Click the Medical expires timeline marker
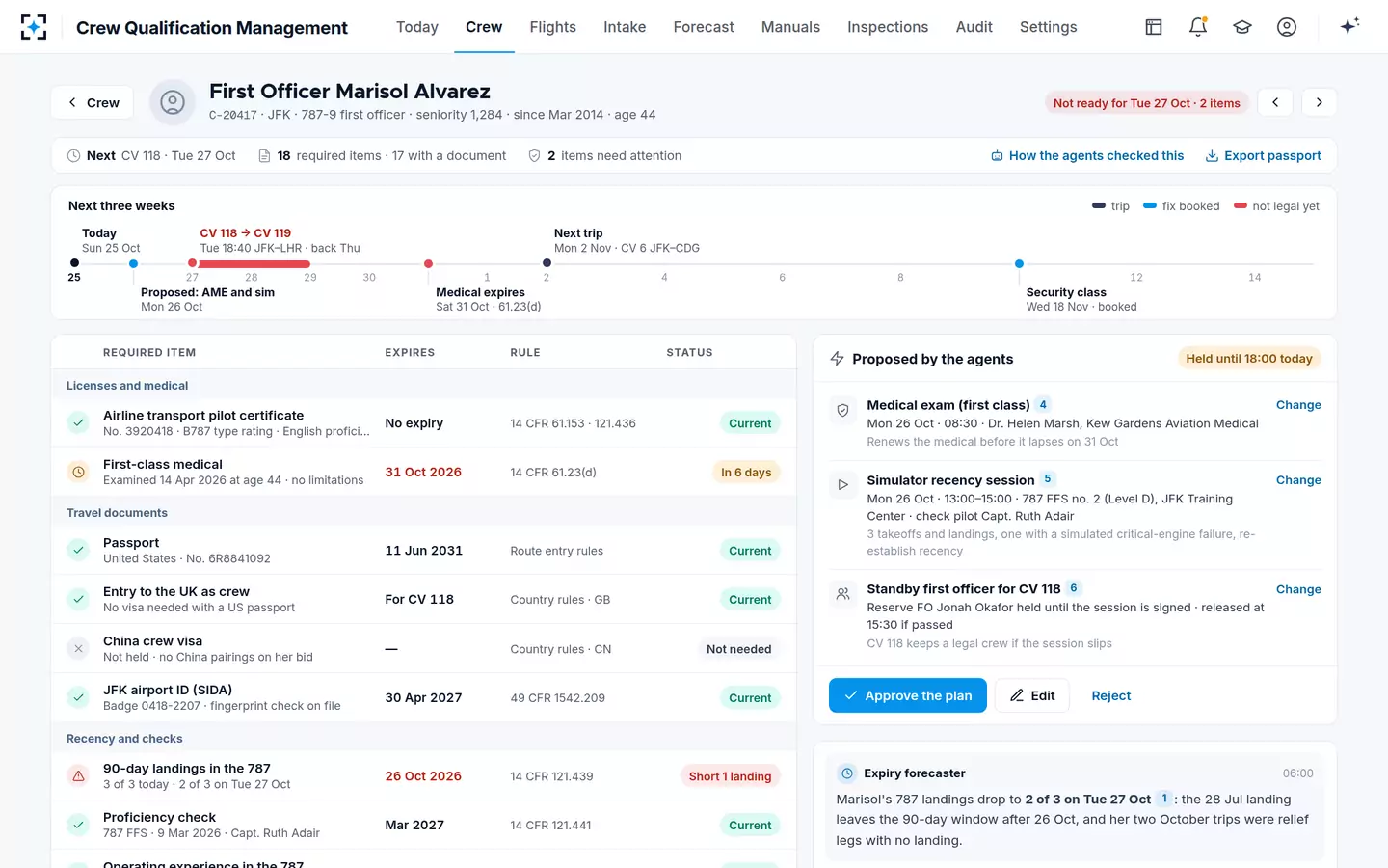The width and height of the screenshot is (1388, 868). click(428, 263)
